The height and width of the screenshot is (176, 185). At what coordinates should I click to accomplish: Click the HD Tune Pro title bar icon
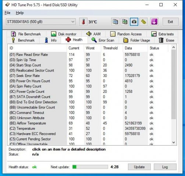point(7,5)
